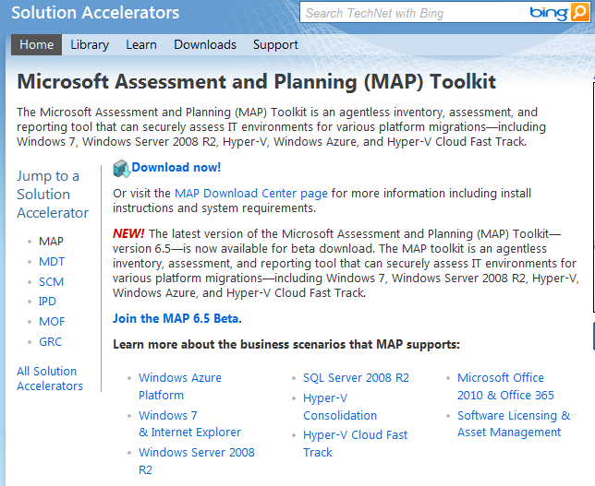Open the MDT solution accelerator link
Screen dimensions: 595x486
pos(52,262)
